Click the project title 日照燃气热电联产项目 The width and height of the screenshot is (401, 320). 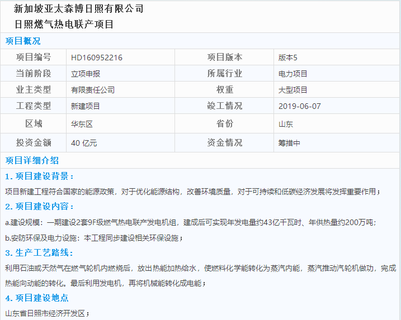tap(64, 25)
